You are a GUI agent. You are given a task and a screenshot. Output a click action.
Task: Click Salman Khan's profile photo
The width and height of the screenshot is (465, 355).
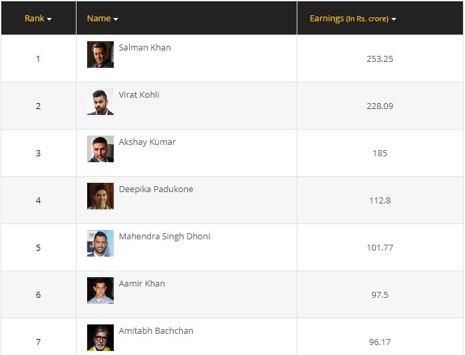coord(100,55)
